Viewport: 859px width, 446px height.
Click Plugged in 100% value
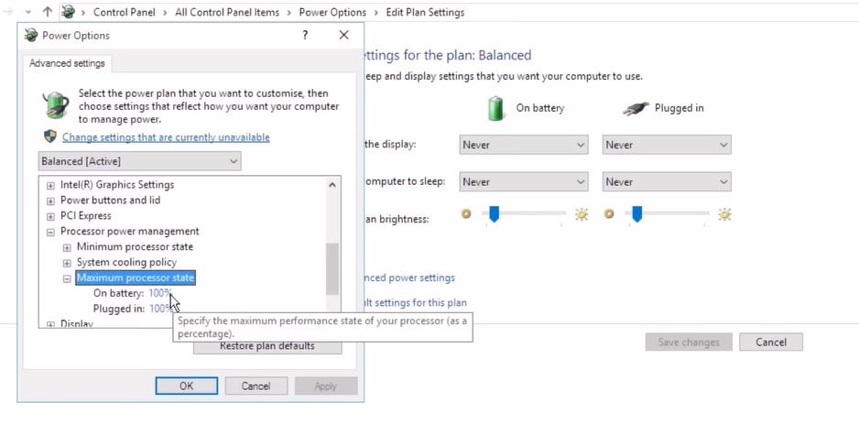160,309
